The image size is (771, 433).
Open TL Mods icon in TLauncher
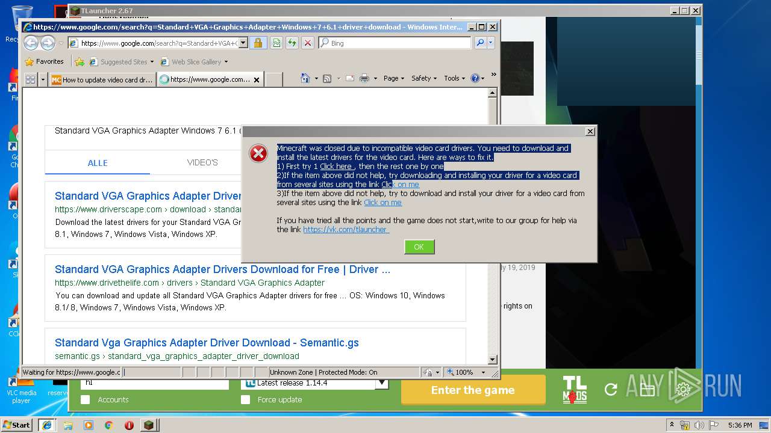tap(575, 389)
